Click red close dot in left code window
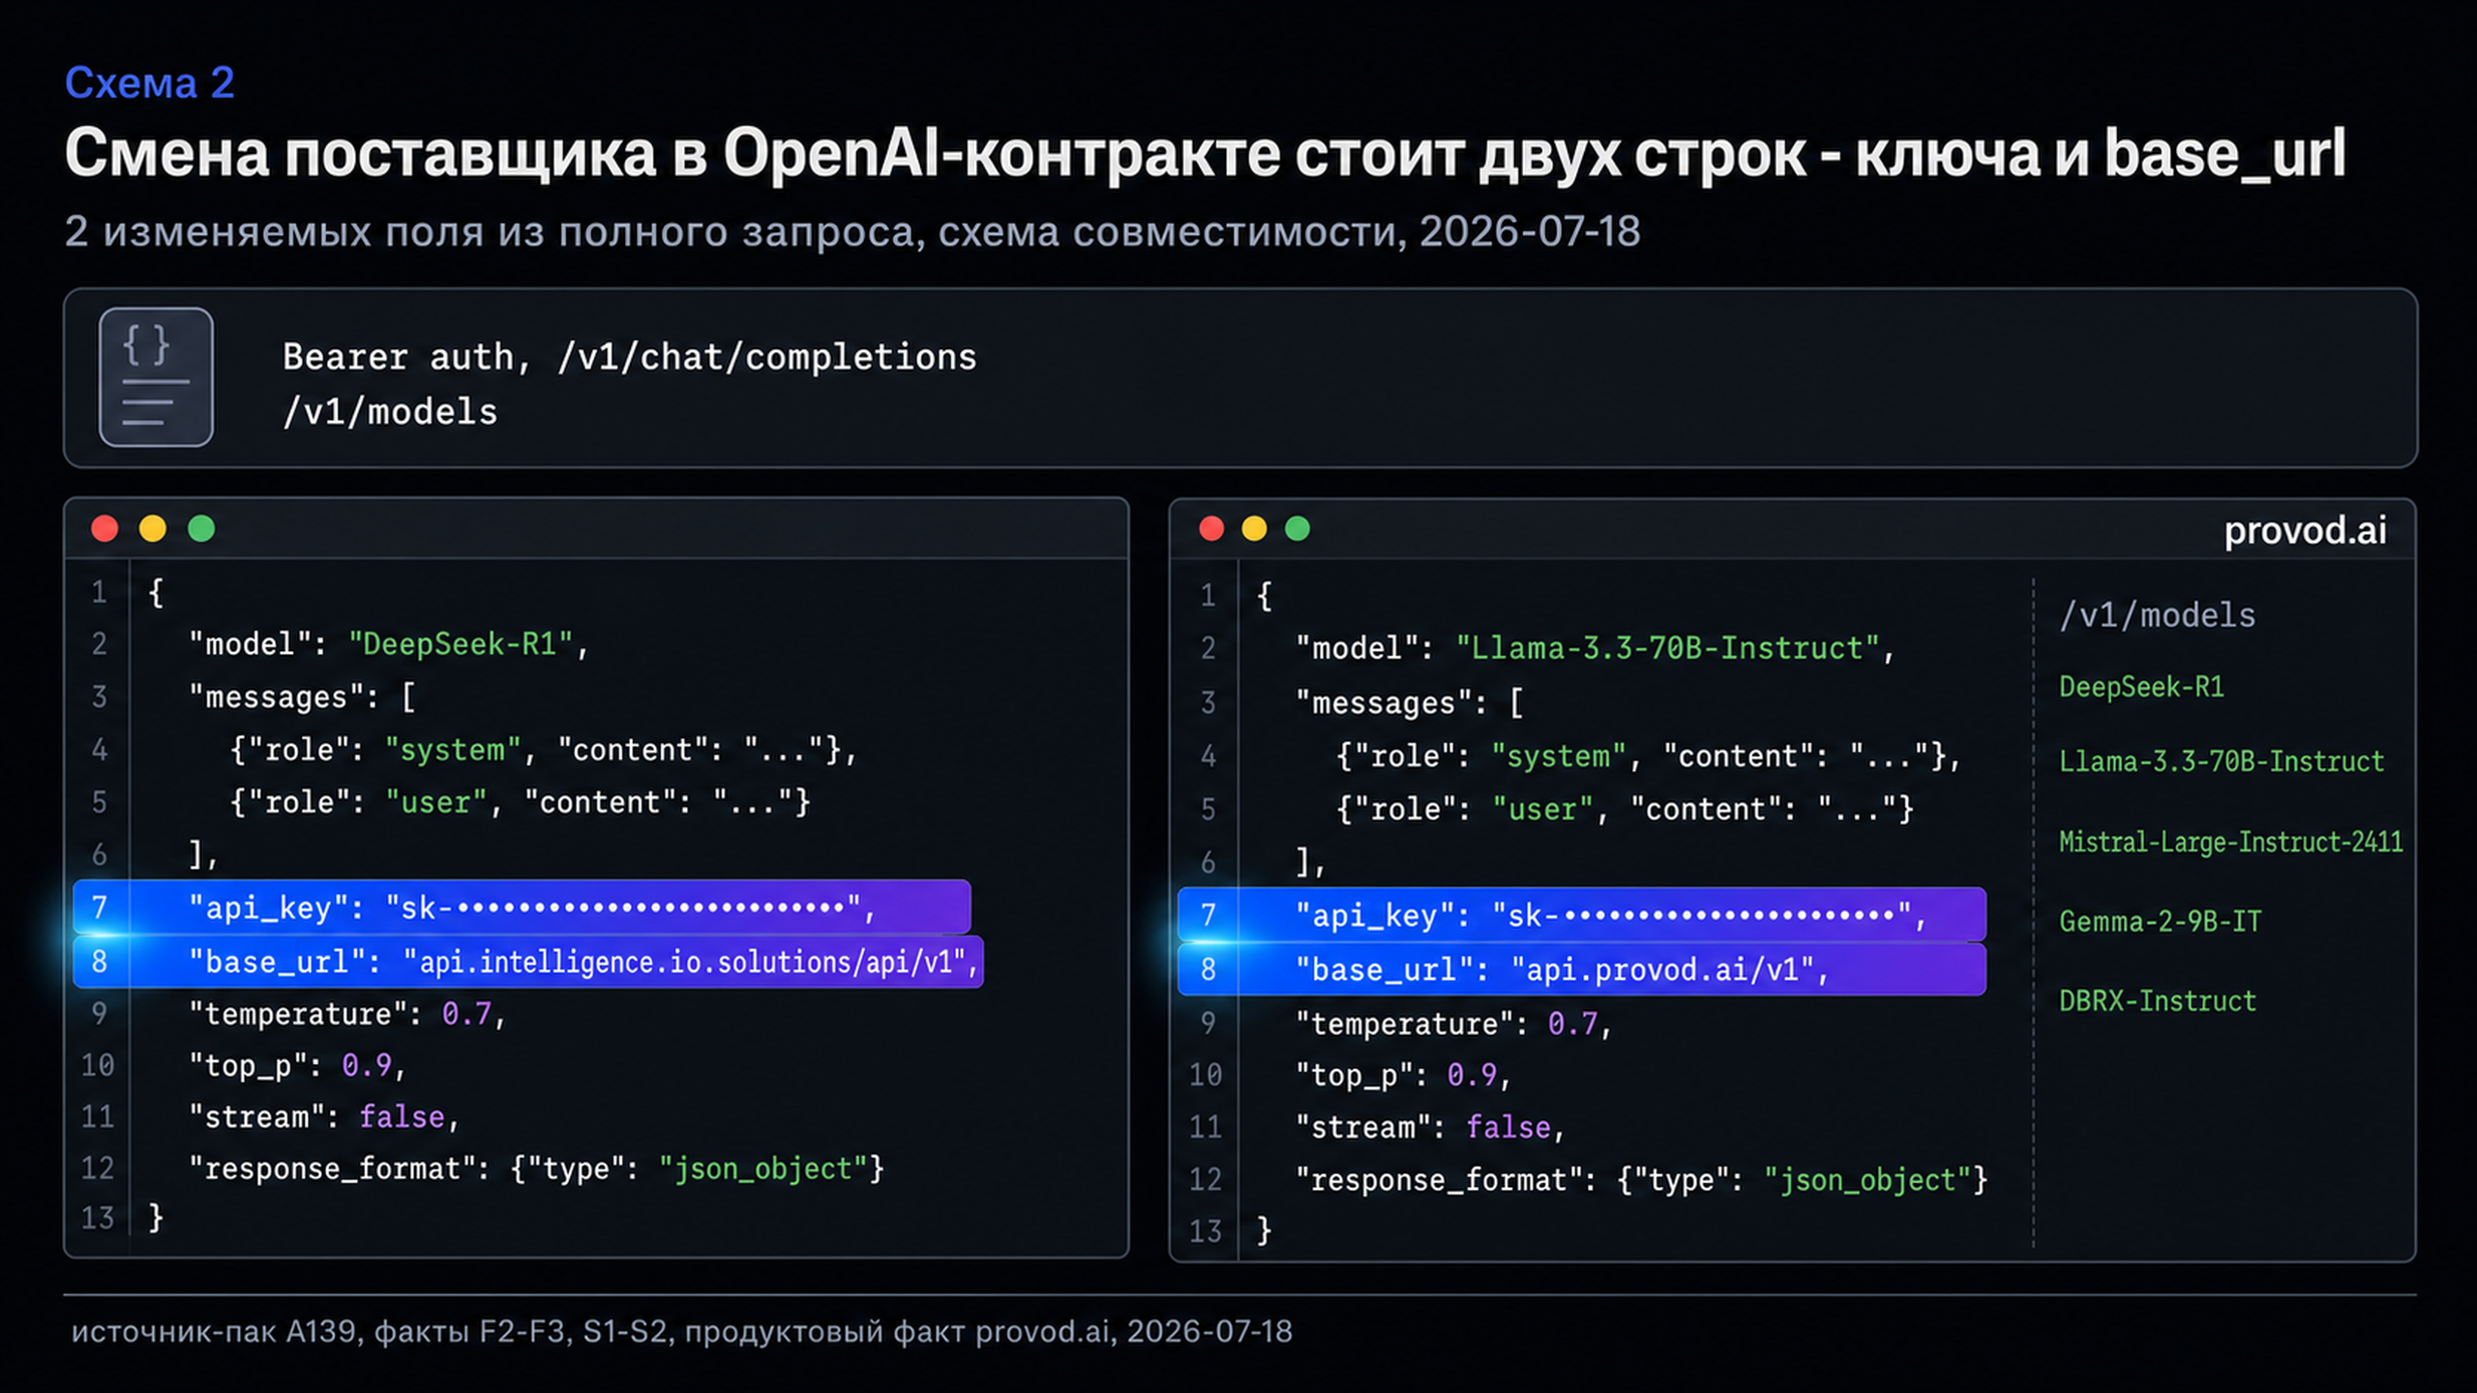2477x1393 pixels. pyautogui.click(x=104, y=529)
